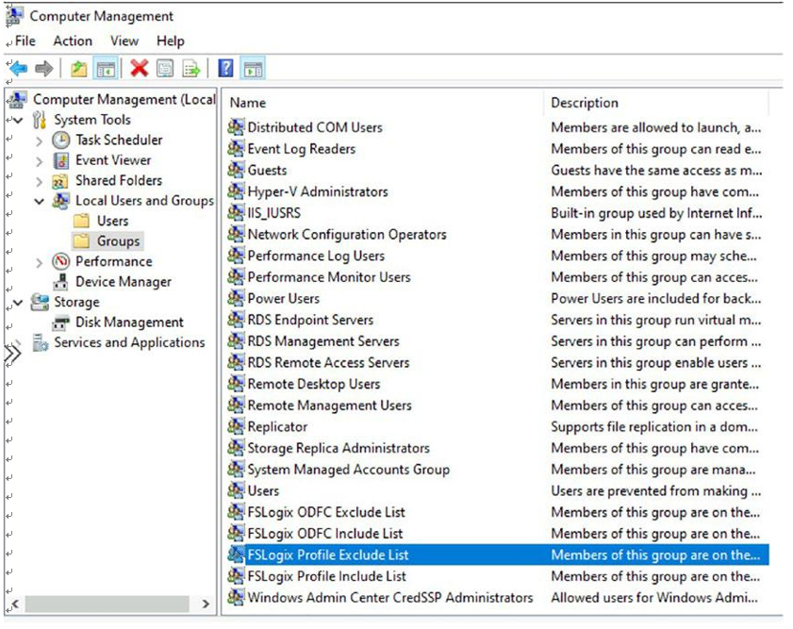Expand the Task Scheduler node
Image resolution: width=793 pixels, height=629 pixels.
click(x=40, y=141)
